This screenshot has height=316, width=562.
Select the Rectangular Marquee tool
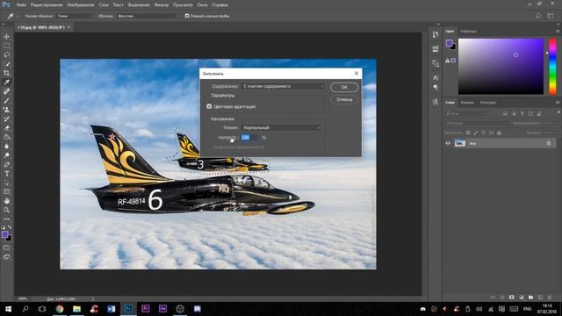click(6, 46)
